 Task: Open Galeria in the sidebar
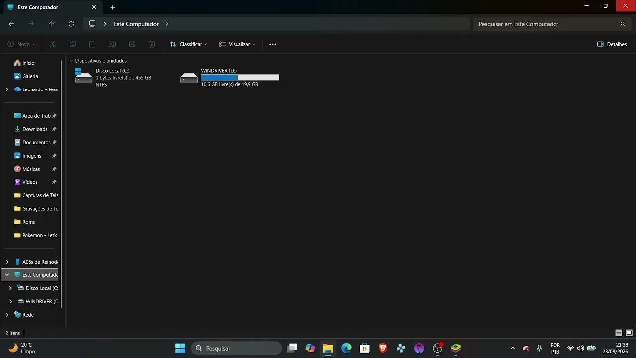(31, 76)
